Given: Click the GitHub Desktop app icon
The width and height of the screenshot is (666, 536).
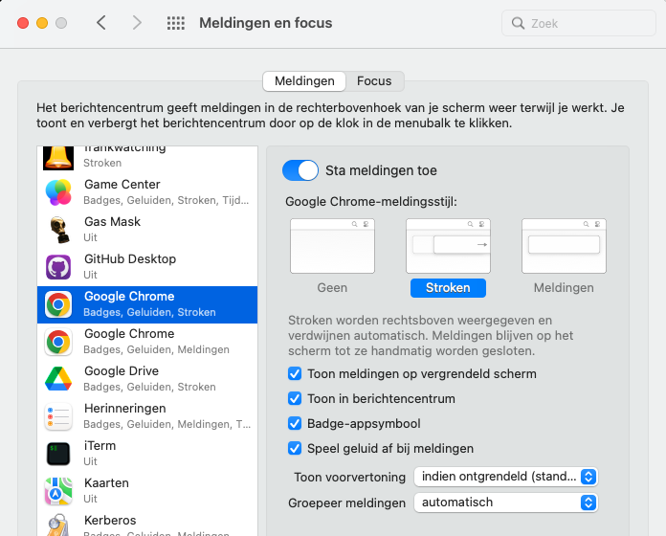Looking at the screenshot, I should tap(58, 267).
